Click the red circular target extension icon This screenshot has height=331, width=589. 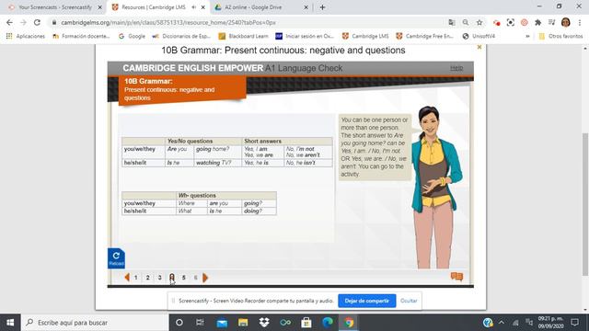click(x=525, y=22)
